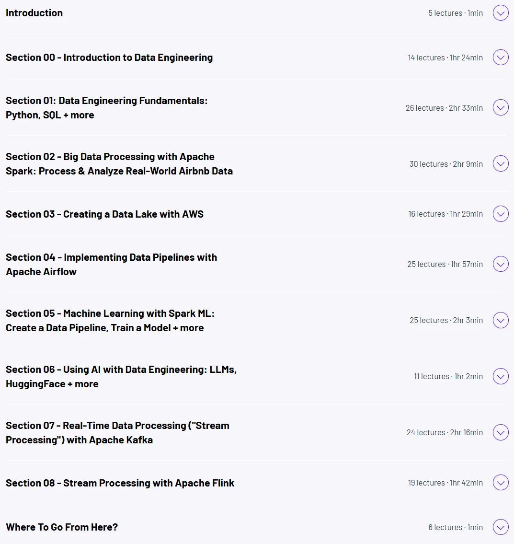The width and height of the screenshot is (514, 544).
Task: Expand Section 02 Apache Spark chevron
Action: coord(501,164)
